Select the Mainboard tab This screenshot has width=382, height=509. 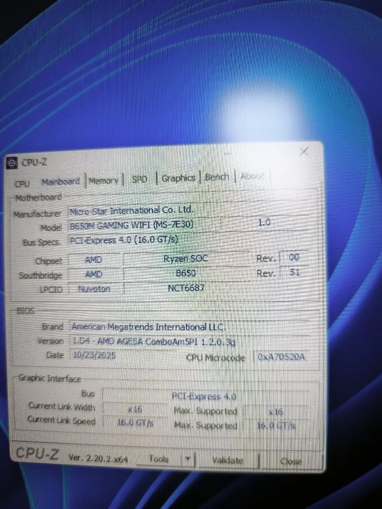click(x=60, y=182)
